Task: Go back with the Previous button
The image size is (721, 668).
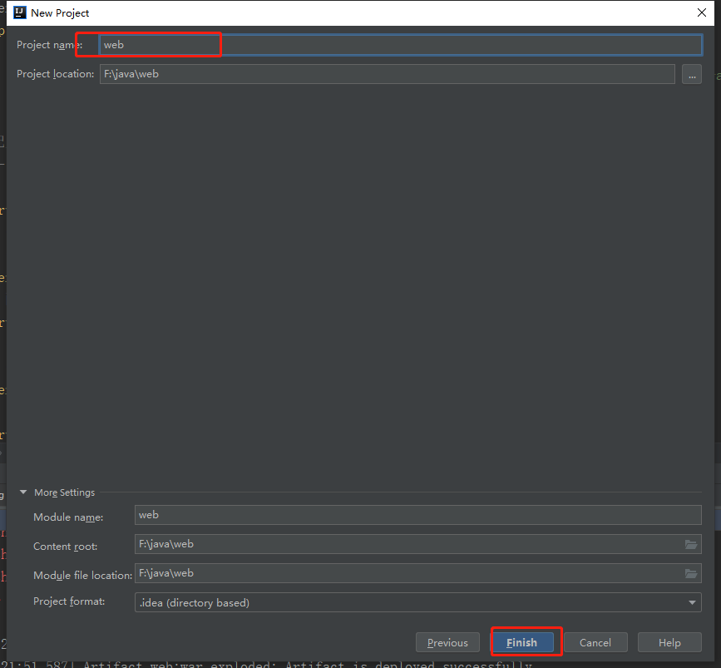Action: [x=447, y=642]
